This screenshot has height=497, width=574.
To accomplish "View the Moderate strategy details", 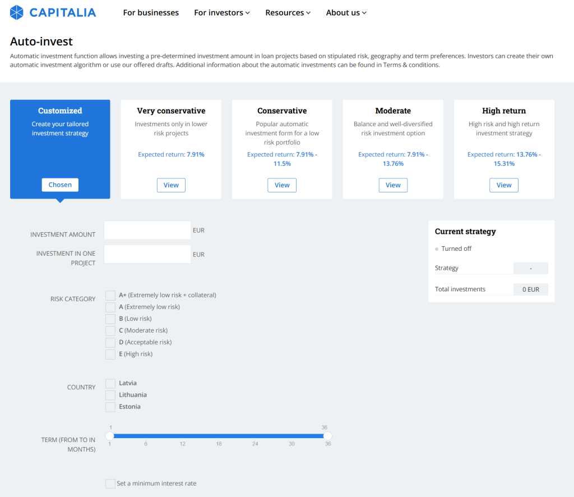I will coord(393,185).
